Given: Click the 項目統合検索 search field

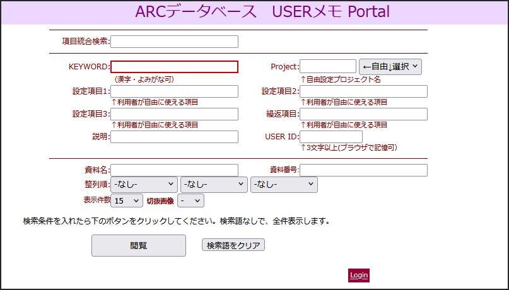Looking at the screenshot, I should (x=174, y=42).
